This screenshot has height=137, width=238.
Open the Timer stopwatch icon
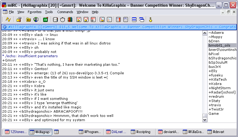point(63,19)
